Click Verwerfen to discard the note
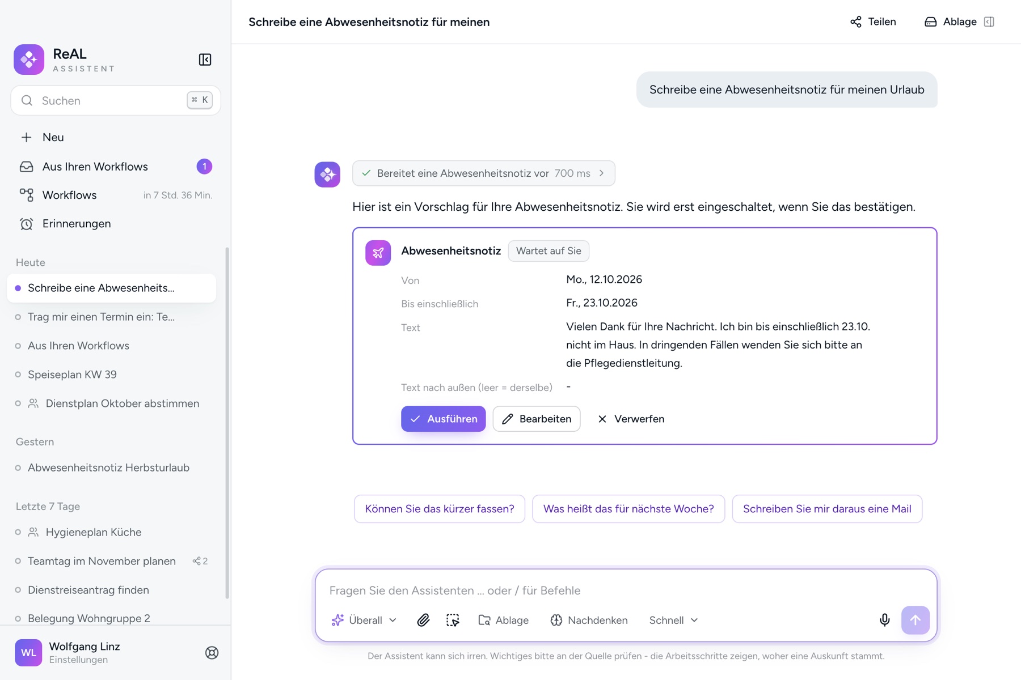1021x680 pixels. [630, 419]
